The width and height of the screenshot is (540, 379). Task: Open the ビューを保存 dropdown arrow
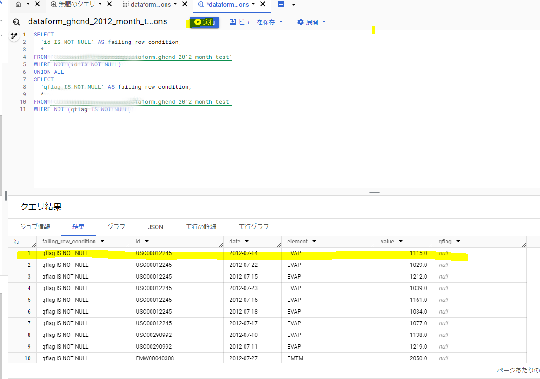pos(281,22)
